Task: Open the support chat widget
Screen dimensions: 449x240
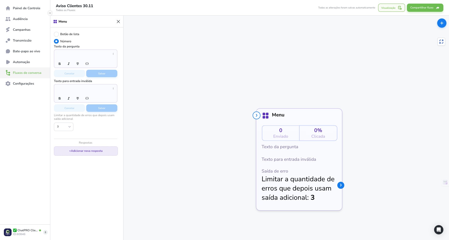Action: coord(438,229)
